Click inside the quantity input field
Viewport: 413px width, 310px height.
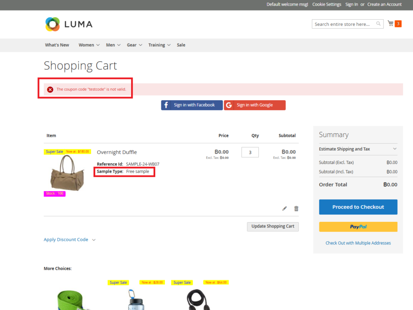point(250,152)
